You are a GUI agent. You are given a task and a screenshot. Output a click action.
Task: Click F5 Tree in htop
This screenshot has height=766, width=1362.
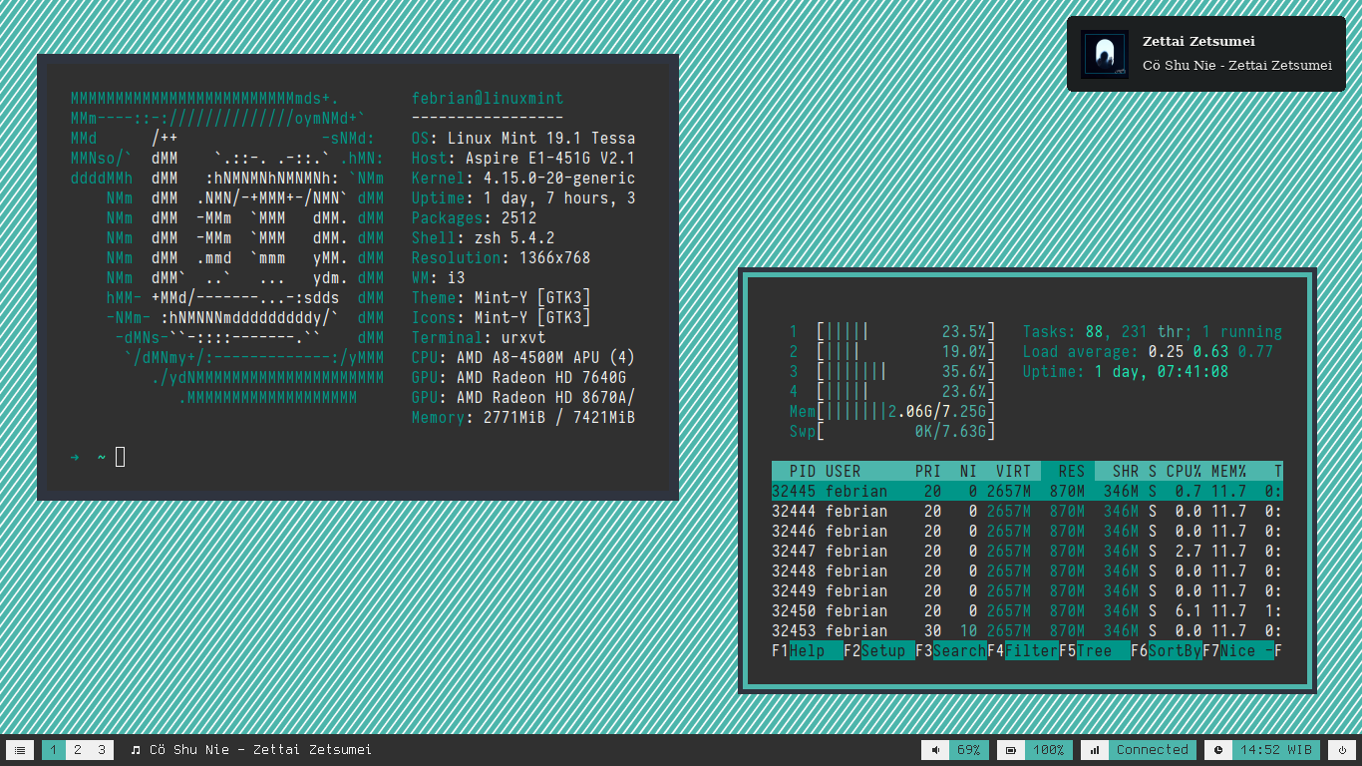pyautogui.click(x=1095, y=650)
